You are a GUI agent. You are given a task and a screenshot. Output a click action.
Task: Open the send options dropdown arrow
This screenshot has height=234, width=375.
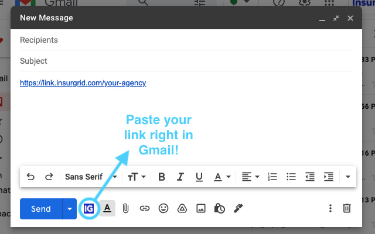click(70, 209)
